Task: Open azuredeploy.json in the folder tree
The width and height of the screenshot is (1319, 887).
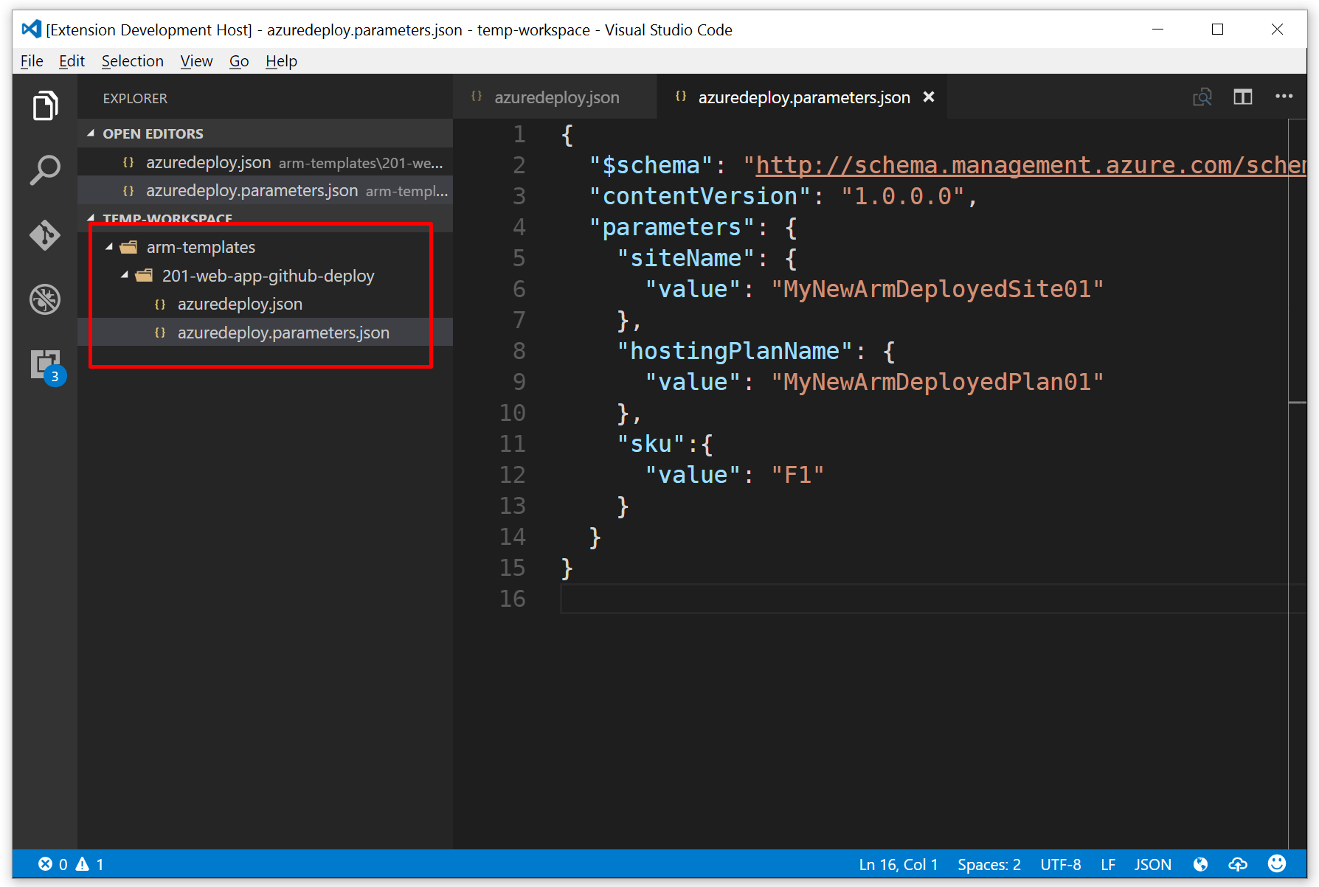Action: (x=266, y=304)
